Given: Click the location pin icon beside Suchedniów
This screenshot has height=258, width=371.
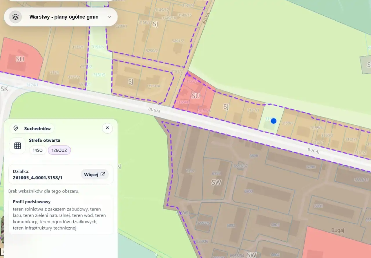Looking at the screenshot, I should click(16, 128).
